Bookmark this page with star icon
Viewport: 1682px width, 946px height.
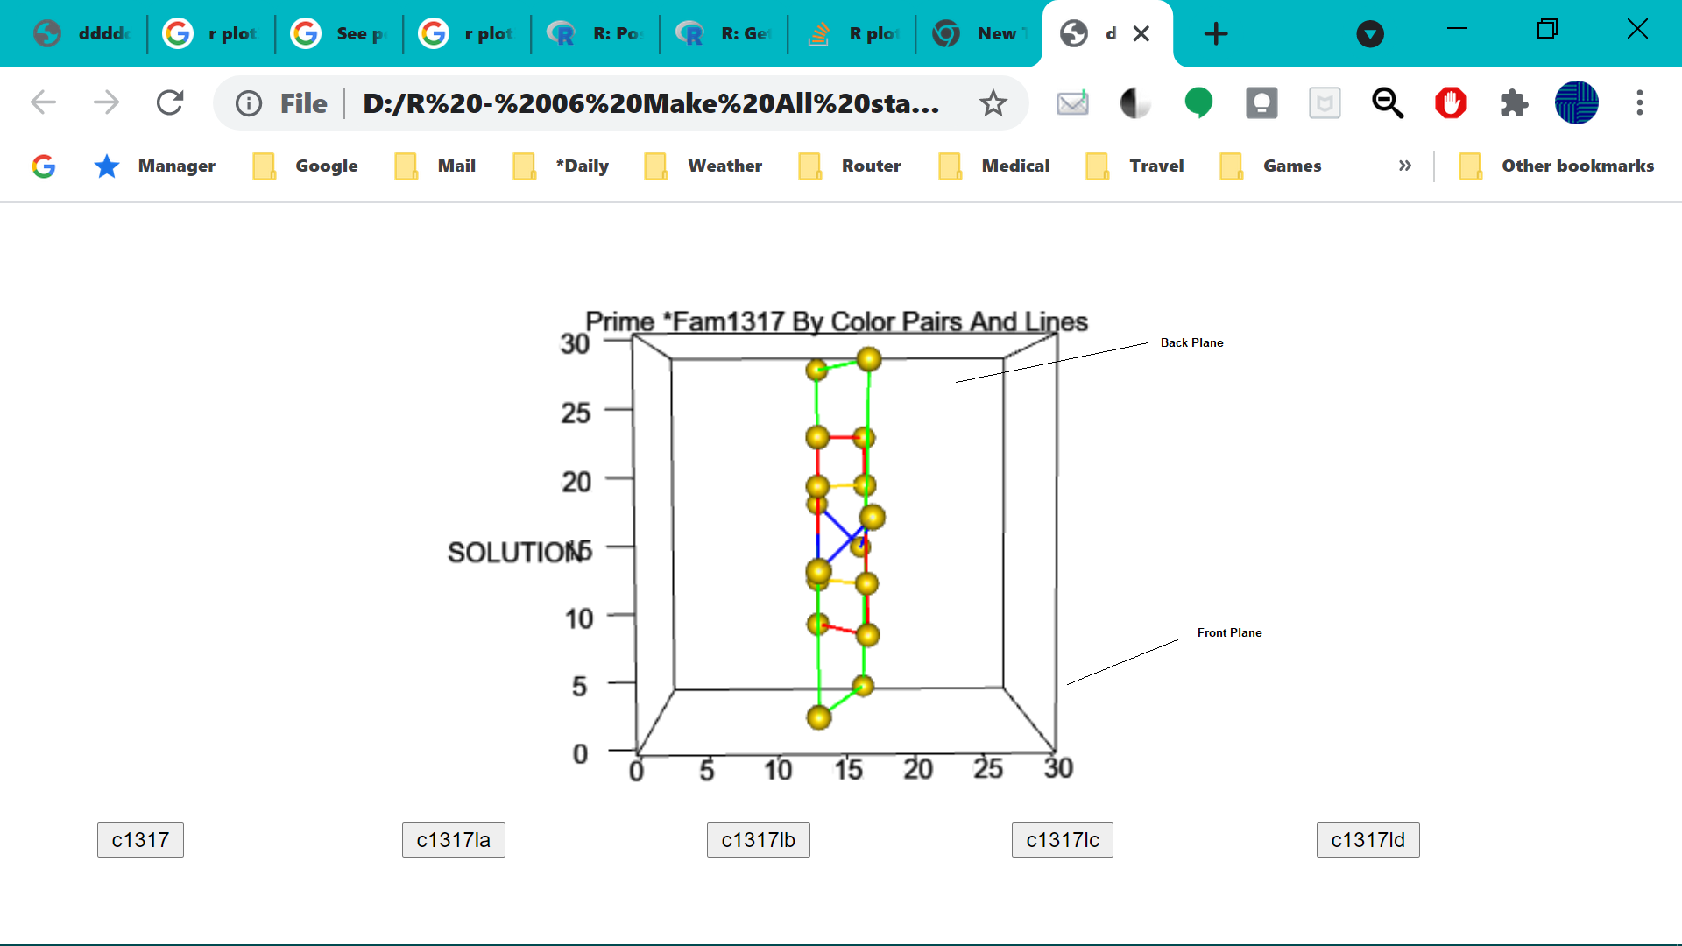[993, 103]
